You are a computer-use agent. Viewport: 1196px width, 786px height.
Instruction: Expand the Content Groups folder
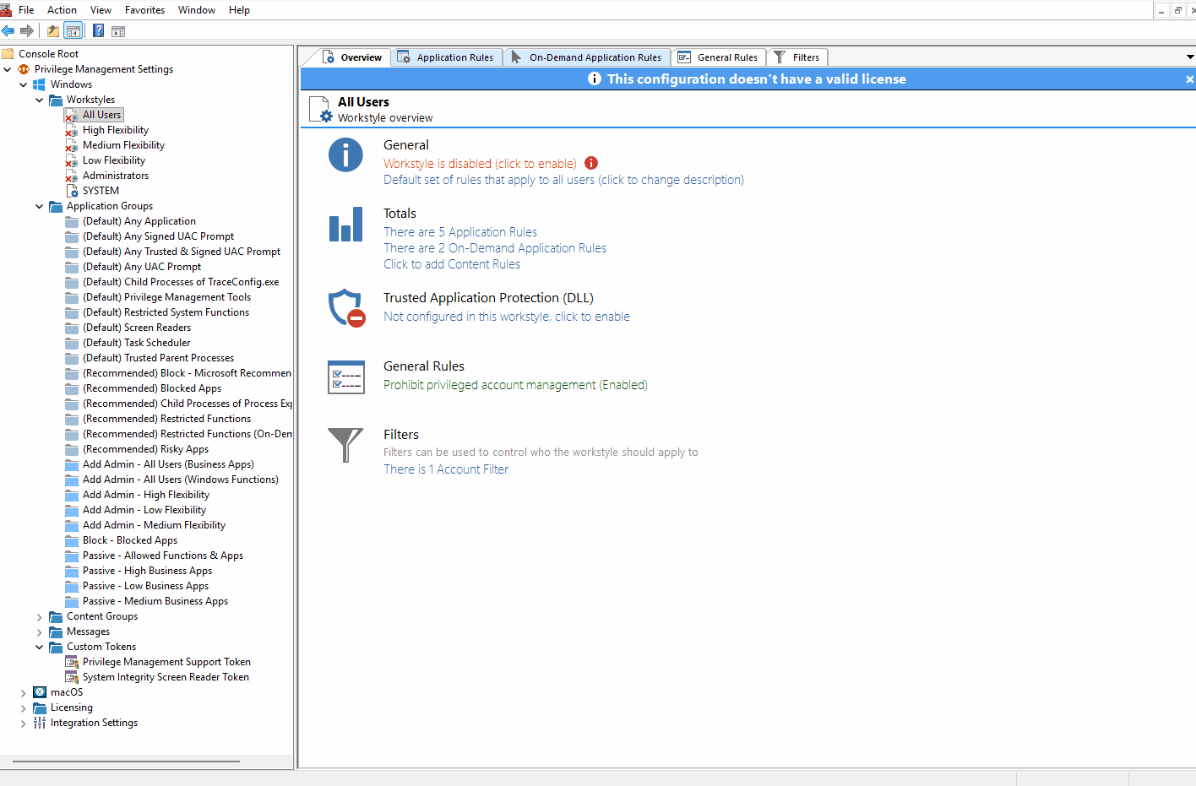pos(40,616)
